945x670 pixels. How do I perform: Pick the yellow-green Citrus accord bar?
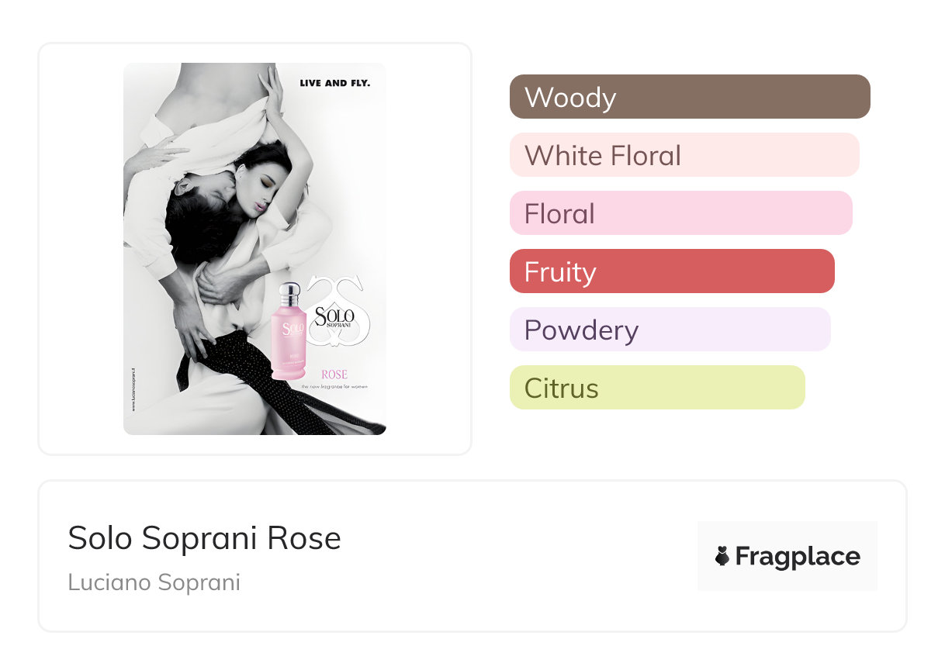[656, 388]
